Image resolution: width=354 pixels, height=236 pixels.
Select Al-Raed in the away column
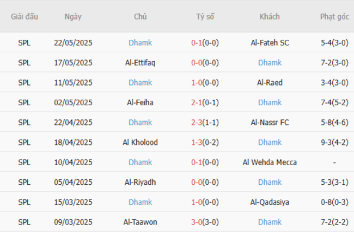click(270, 83)
